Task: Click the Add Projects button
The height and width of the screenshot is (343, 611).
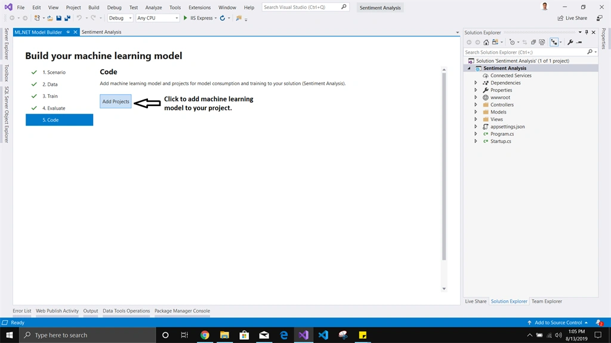Action: tap(116, 101)
